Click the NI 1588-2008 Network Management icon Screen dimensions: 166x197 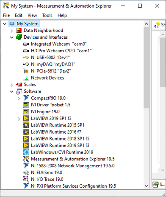pyautogui.click(x=26, y=166)
